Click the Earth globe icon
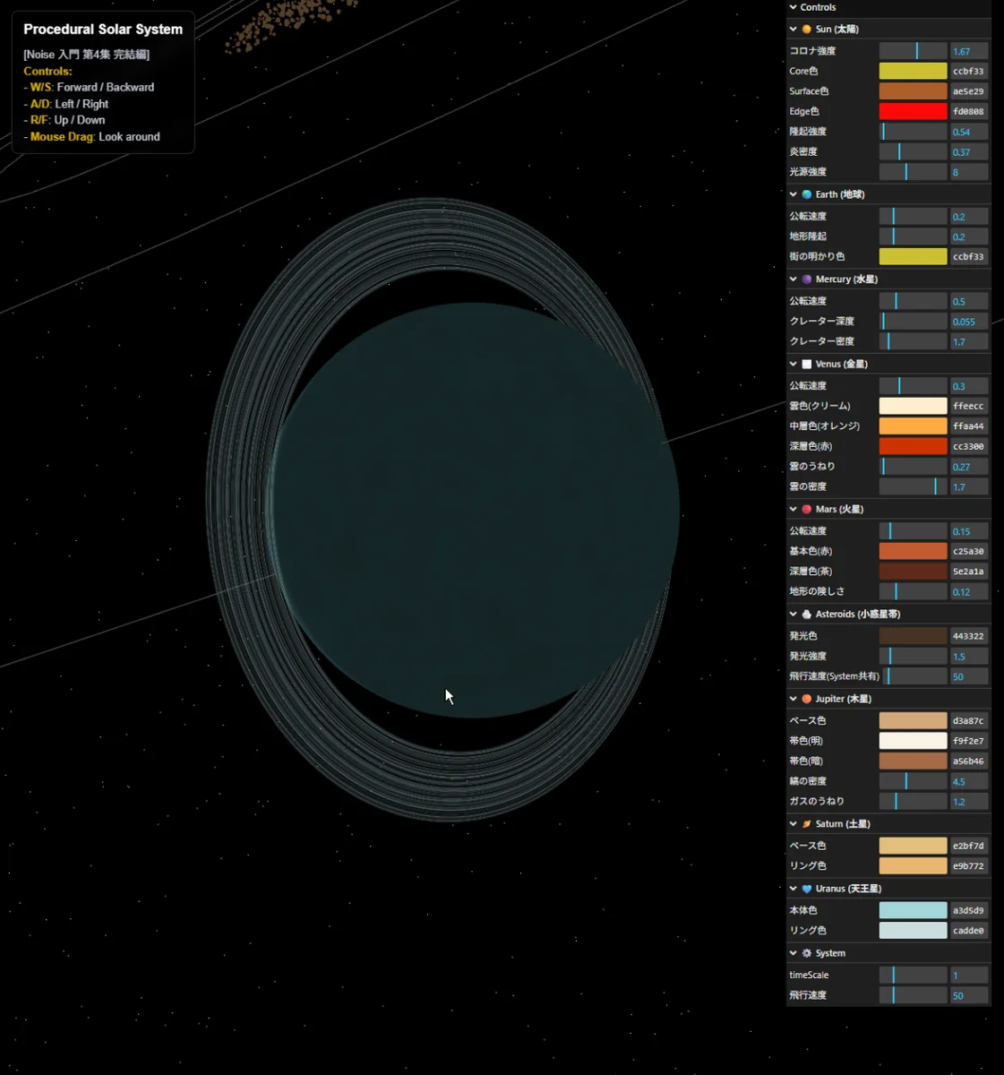The image size is (1004, 1075). click(x=806, y=194)
